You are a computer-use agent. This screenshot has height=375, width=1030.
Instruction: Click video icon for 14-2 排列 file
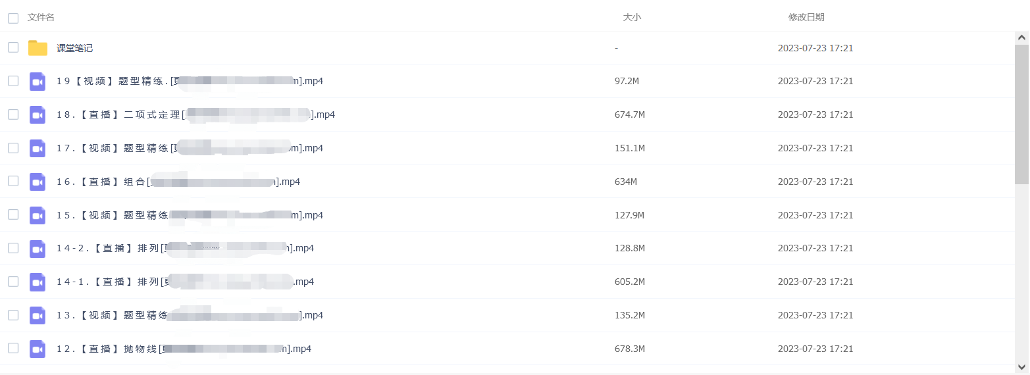(38, 249)
